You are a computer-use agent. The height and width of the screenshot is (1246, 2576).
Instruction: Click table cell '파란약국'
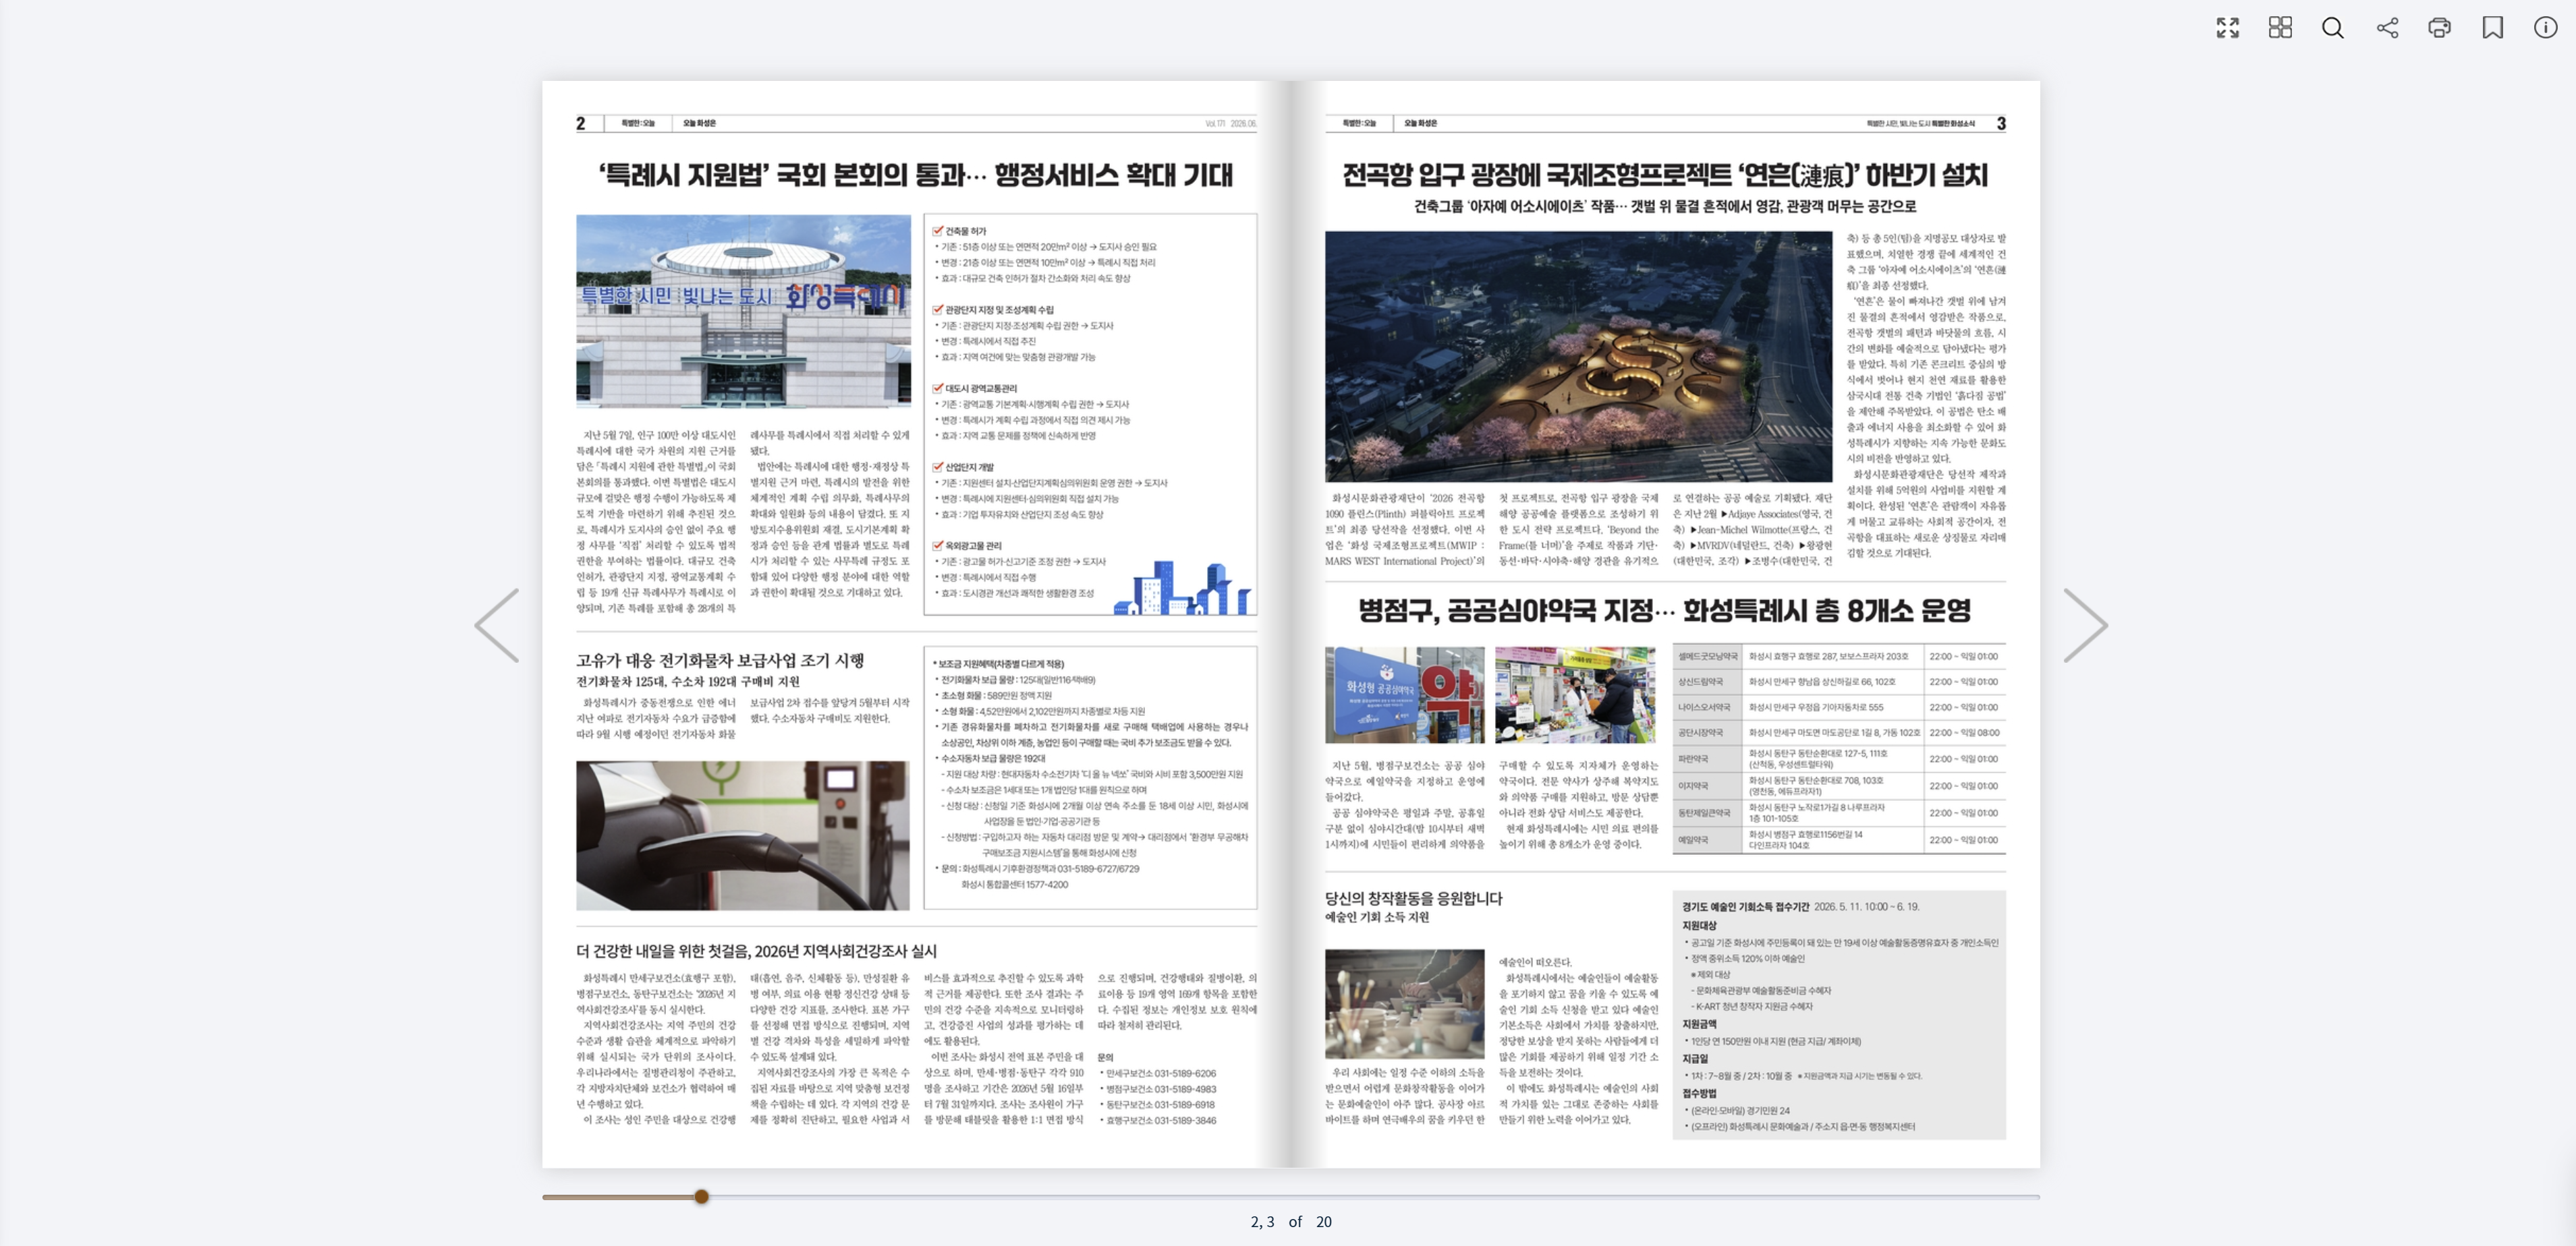[1707, 759]
